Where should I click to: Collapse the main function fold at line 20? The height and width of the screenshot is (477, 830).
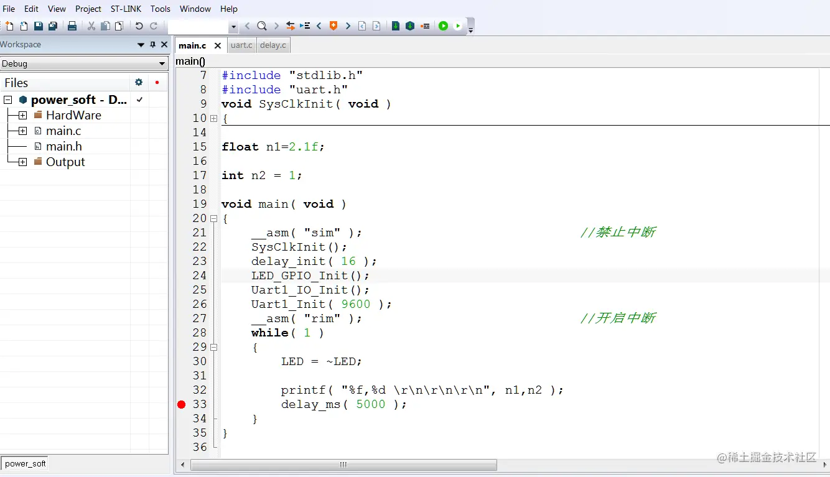214,218
